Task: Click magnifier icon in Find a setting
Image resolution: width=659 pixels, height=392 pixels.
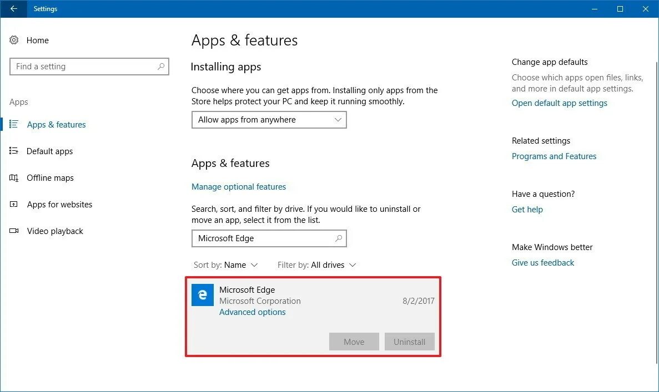Action: pos(160,67)
